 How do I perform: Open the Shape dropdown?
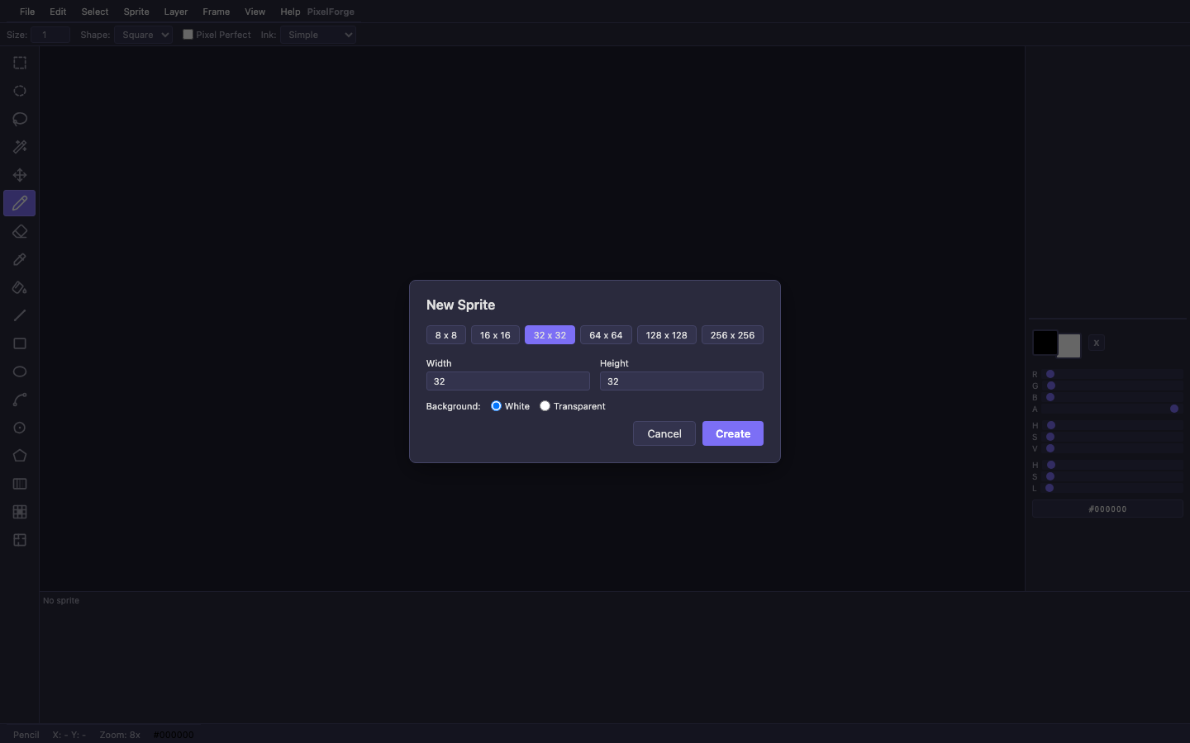click(x=143, y=35)
